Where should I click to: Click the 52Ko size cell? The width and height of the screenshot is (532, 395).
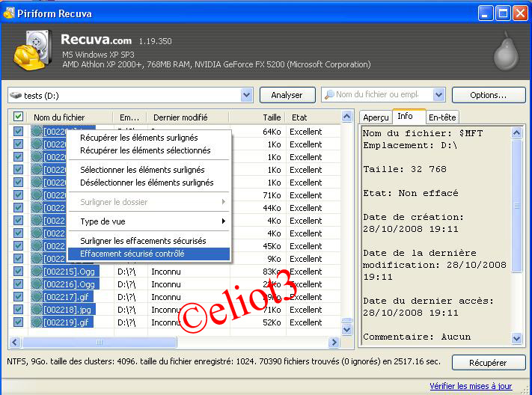[x=272, y=322]
